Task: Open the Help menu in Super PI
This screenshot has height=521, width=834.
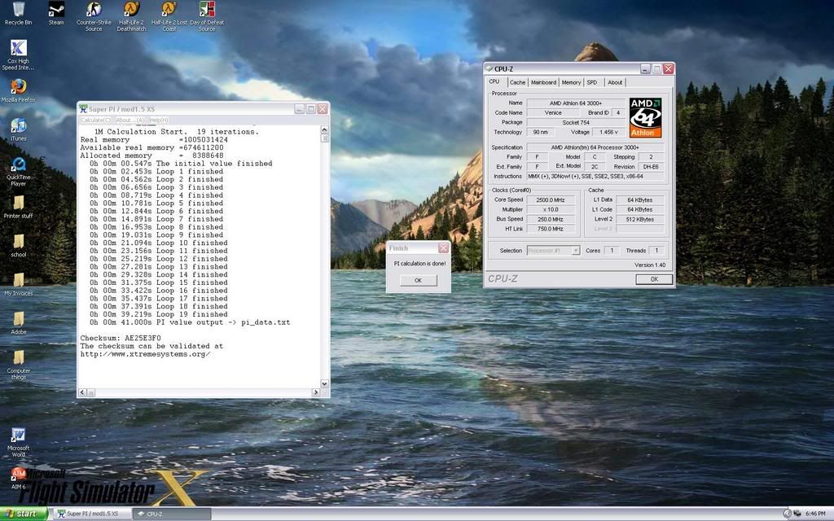Action: click(159, 120)
